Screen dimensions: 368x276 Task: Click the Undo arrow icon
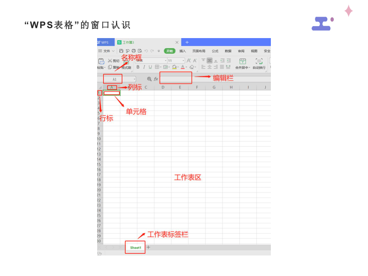146,50
